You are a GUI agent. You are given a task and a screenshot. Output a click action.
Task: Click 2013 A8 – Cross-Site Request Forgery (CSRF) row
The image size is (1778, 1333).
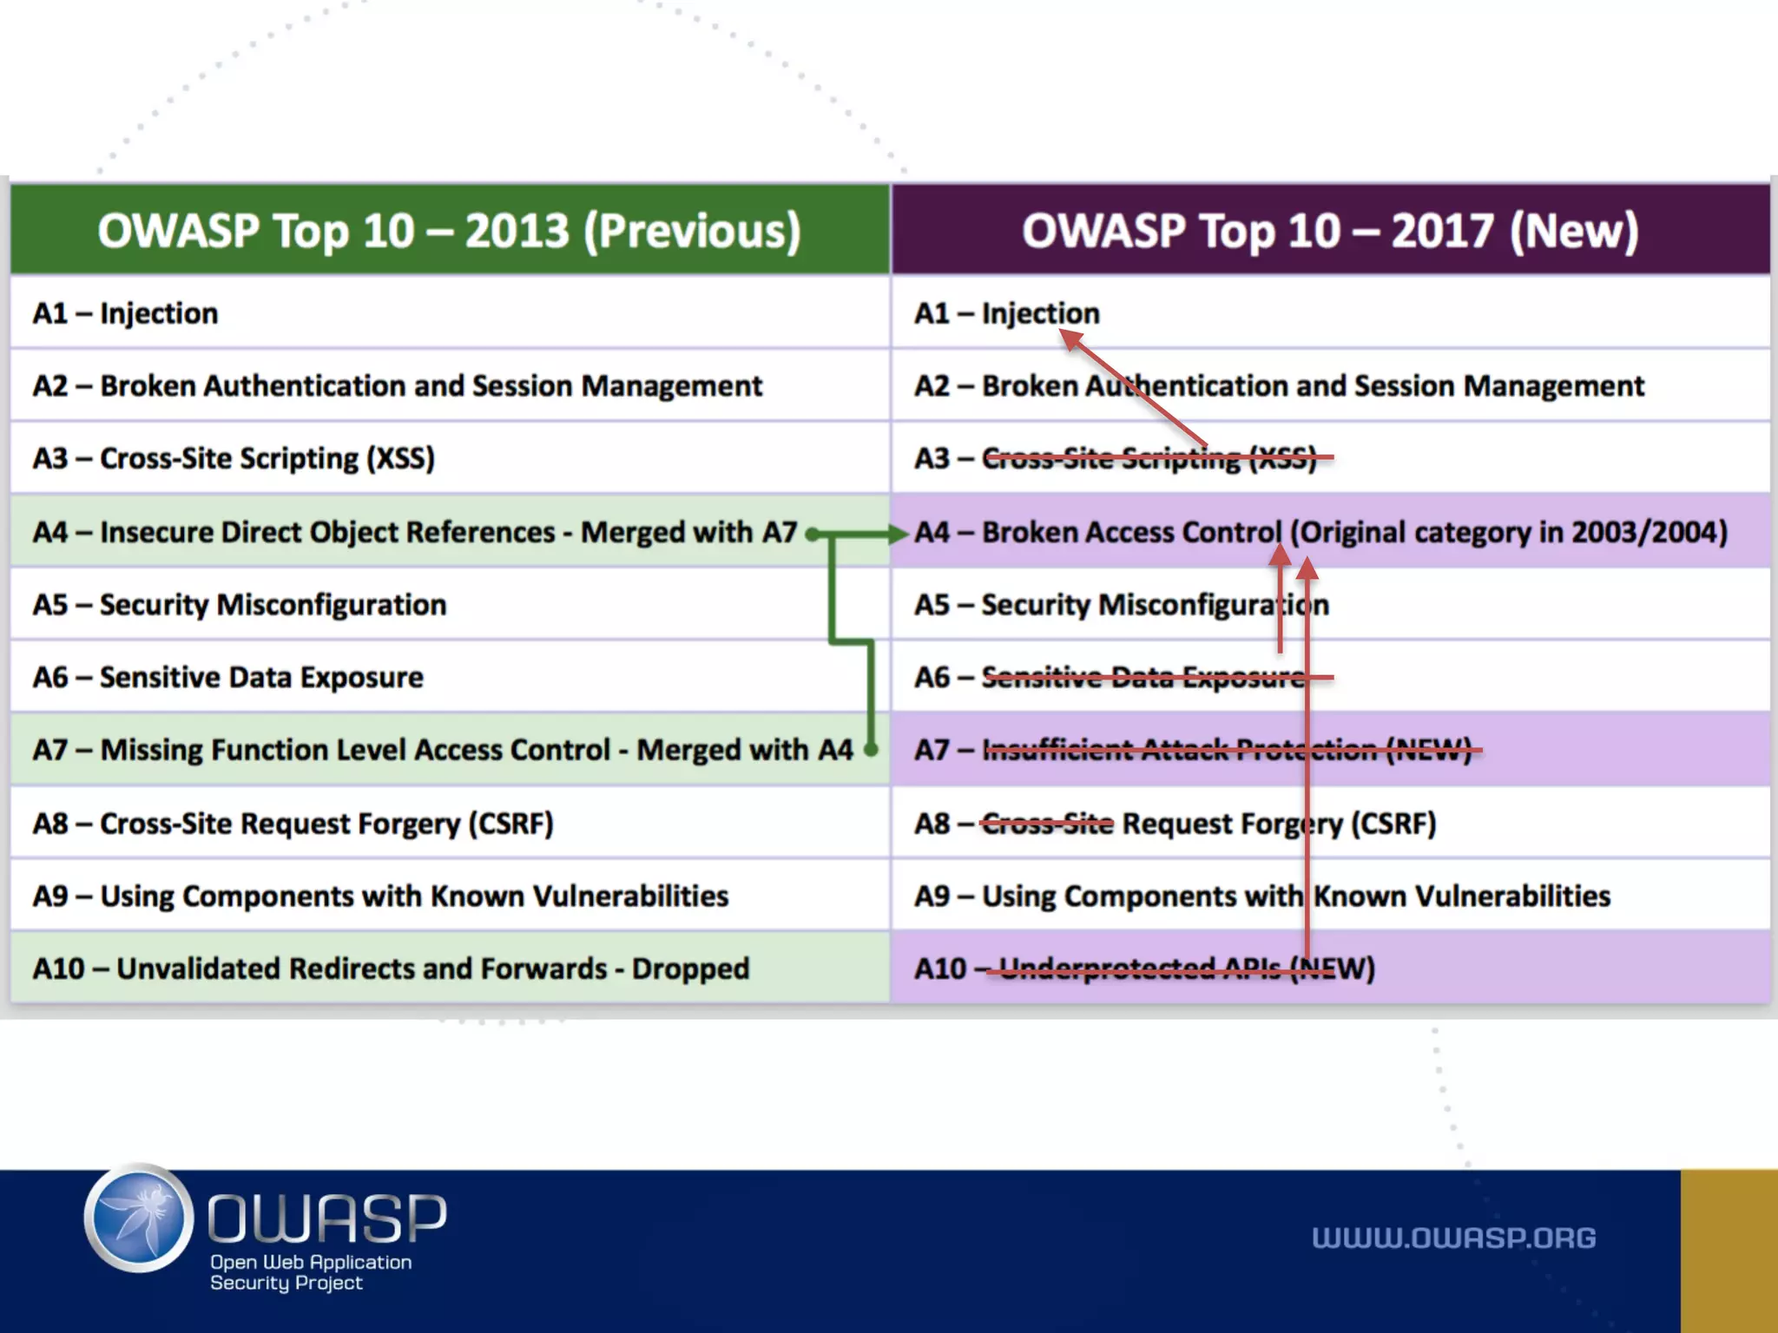tap(293, 824)
